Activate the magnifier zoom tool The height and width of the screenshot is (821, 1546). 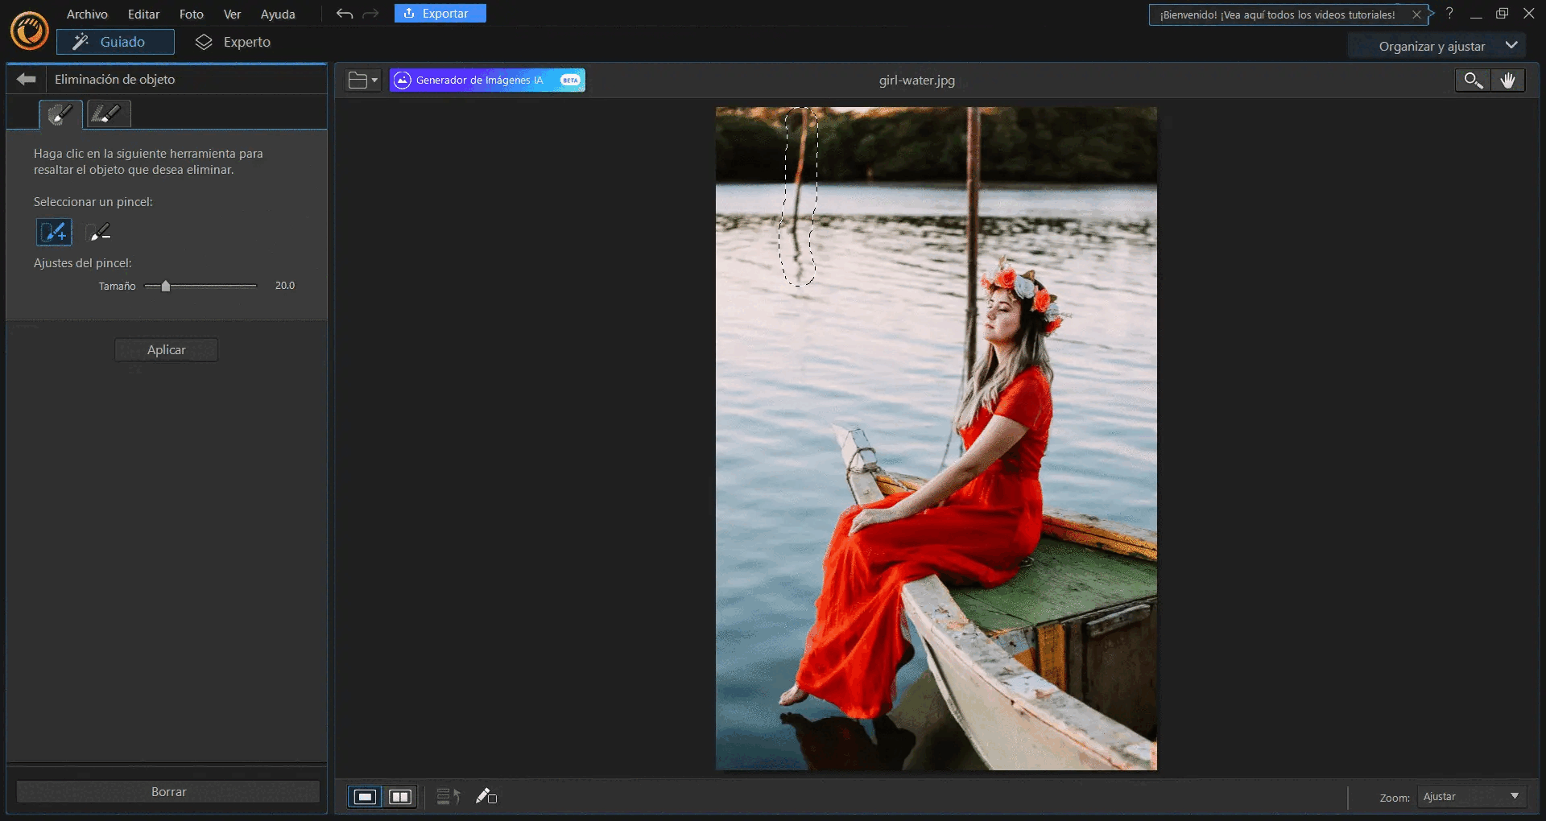pos(1473,80)
